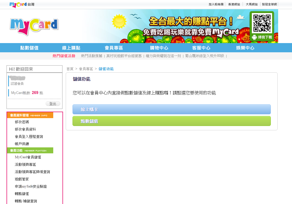Open the 權力與榮耀就在這一刻 promo link
This screenshot has width=292, height=204.
coord(163,56)
